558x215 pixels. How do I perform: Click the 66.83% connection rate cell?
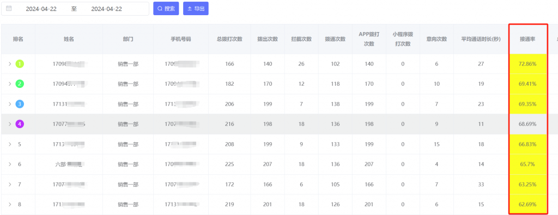(527, 144)
